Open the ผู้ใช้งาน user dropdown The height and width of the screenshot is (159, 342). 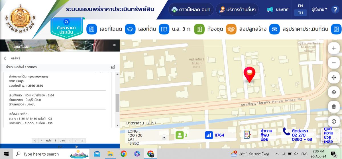pyautogui.click(x=319, y=9)
